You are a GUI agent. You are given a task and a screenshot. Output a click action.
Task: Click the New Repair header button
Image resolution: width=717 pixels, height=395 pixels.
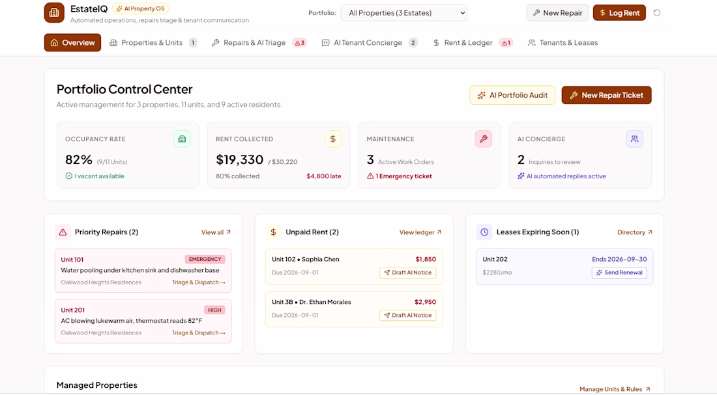557,13
